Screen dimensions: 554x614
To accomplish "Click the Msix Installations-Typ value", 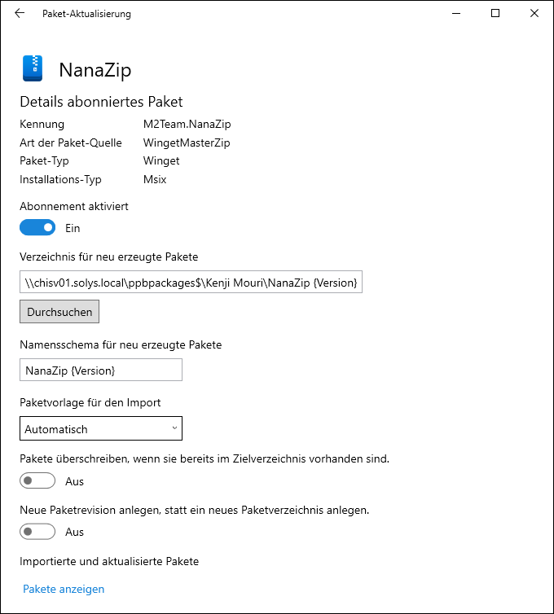I will click(155, 179).
